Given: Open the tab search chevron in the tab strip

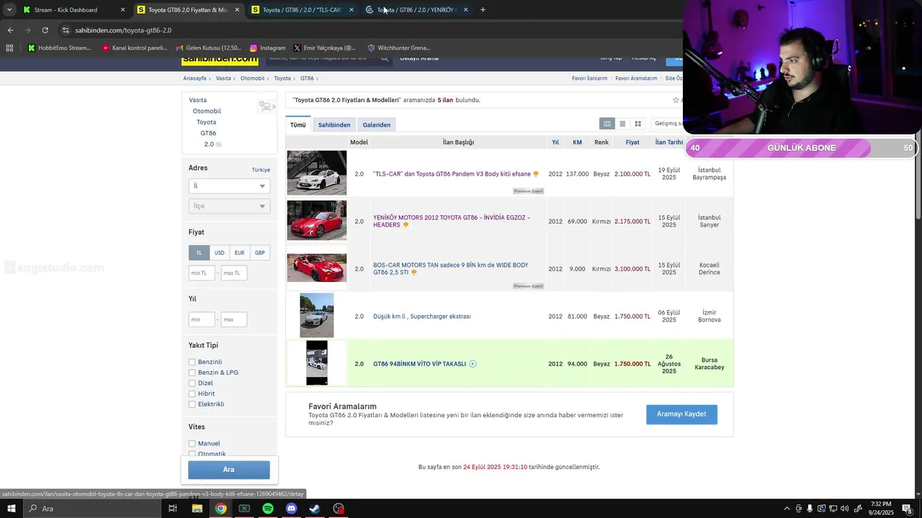Looking at the screenshot, I should click(x=9, y=10).
